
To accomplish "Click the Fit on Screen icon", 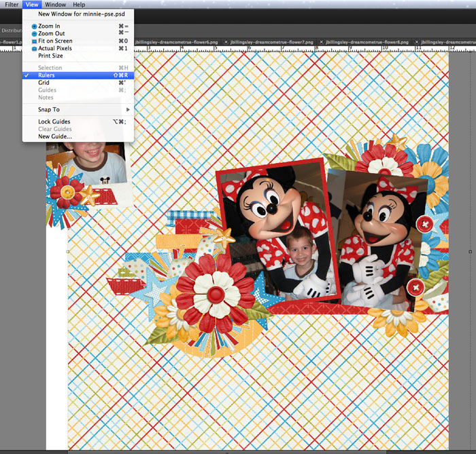I will click(34, 41).
